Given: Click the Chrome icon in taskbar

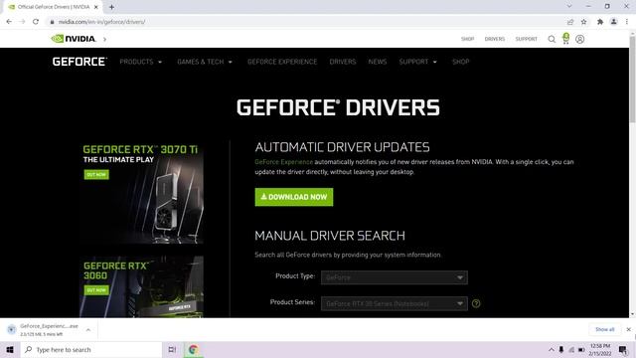Looking at the screenshot, I should (193, 349).
